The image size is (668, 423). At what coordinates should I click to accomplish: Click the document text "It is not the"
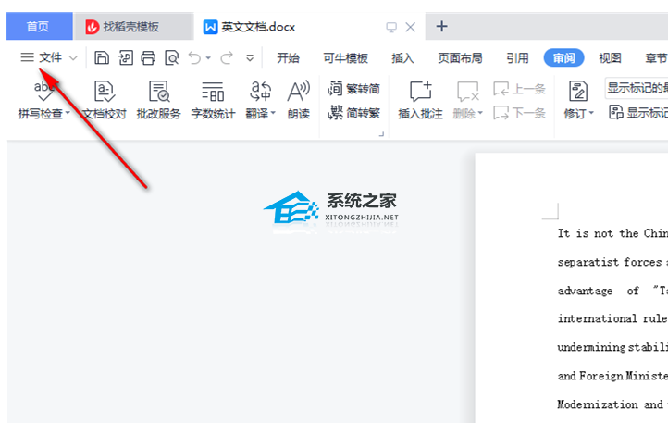point(598,233)
